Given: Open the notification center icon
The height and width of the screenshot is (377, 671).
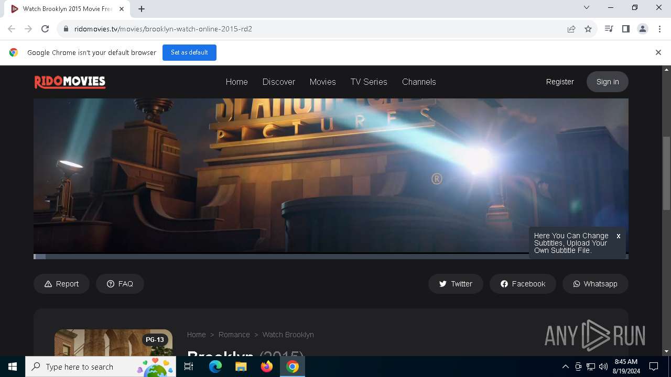Looking at the screenshot, I should click(x=654, y=367).
